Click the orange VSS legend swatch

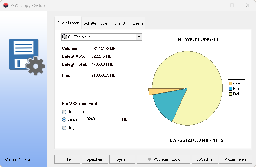[231, 84]
